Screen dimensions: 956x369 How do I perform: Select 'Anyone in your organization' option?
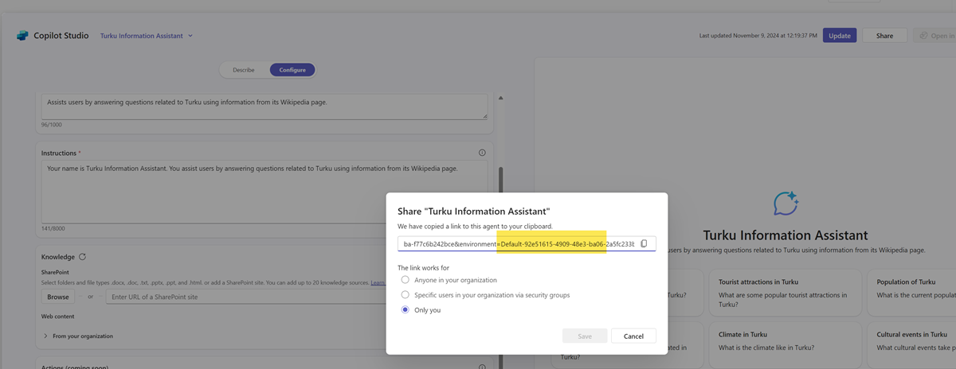tap(406, 280)
